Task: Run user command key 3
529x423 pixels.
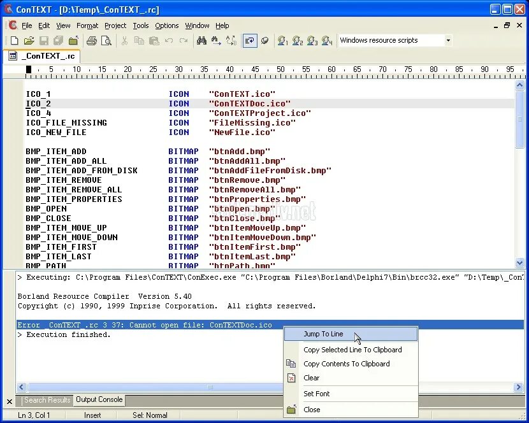Action: click(312, 41)
